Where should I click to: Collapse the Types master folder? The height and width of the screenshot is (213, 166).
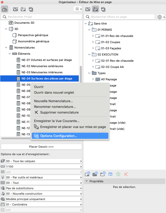(89, 73)
